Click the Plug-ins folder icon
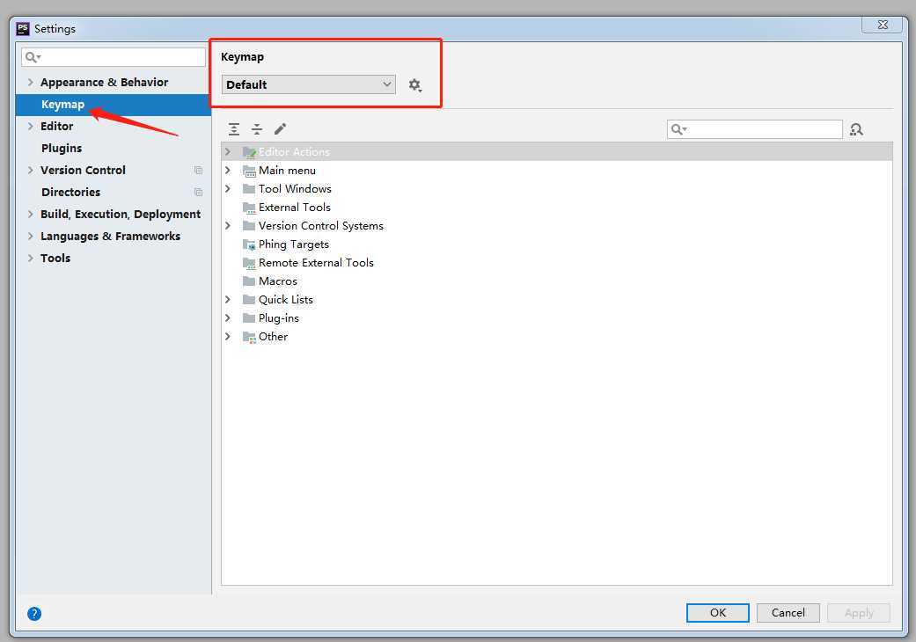Image resolution: width=916 pixels, height=642 pixels. (249, 318)
